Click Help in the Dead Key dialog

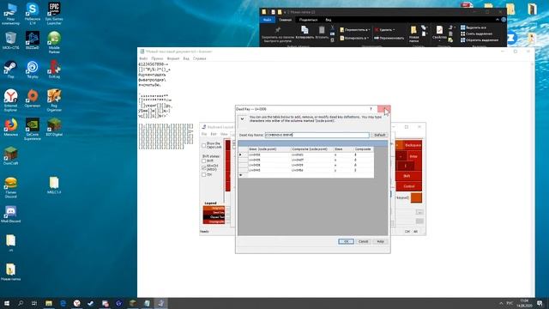[x=380, y=241]
